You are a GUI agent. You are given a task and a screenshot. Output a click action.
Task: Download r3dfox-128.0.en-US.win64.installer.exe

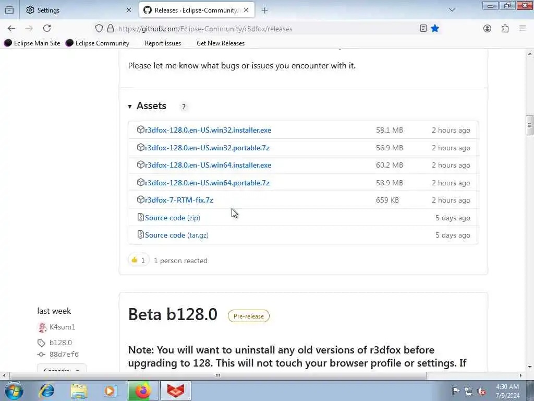point(208,165)
